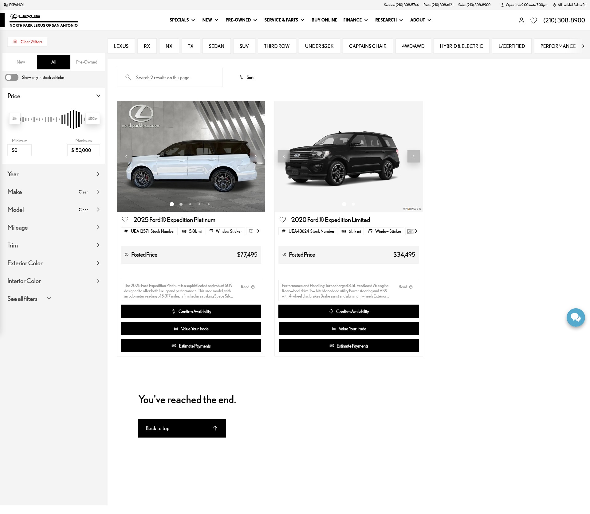Click Posted Price info icon for $34,495
Screen dimensions: 590x514
[284, 255]
